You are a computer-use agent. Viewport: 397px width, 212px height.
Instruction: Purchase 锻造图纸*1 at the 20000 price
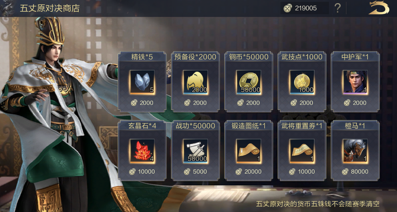(248, 172)
